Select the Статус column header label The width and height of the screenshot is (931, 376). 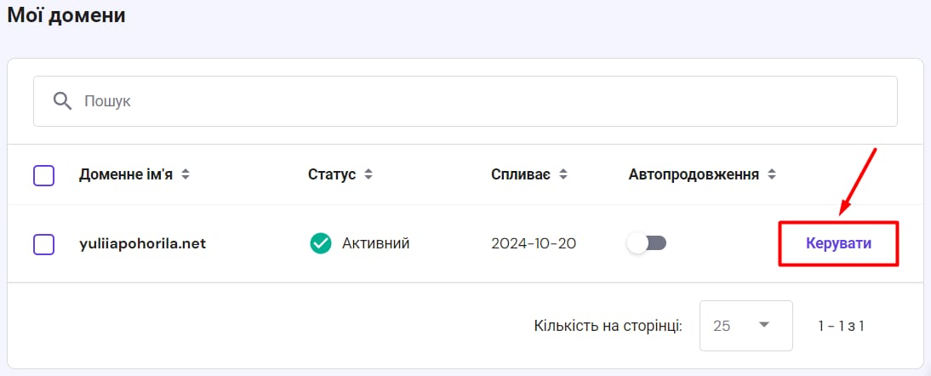coord(332,175)
